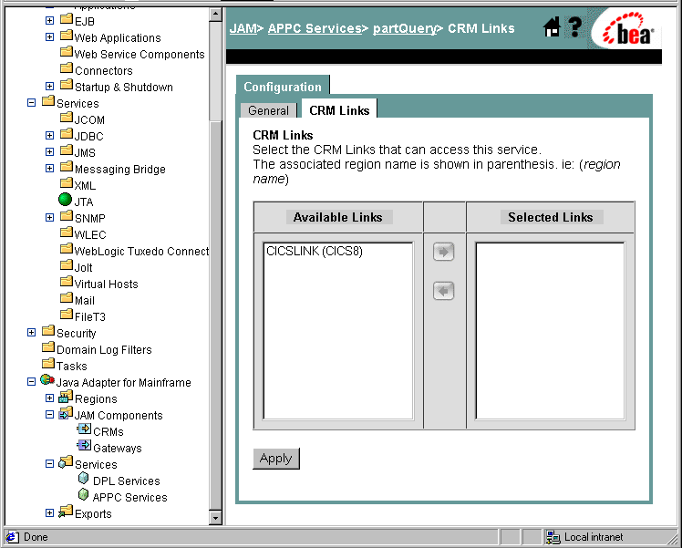682x548 pixels.
Task: Expand the Regions node
Action: click(x=49, y=398)
